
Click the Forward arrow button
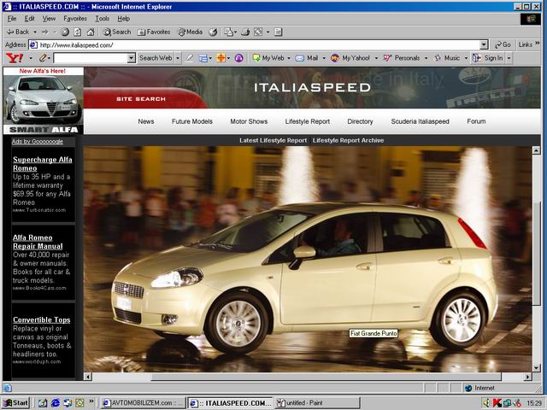(45, 32)
